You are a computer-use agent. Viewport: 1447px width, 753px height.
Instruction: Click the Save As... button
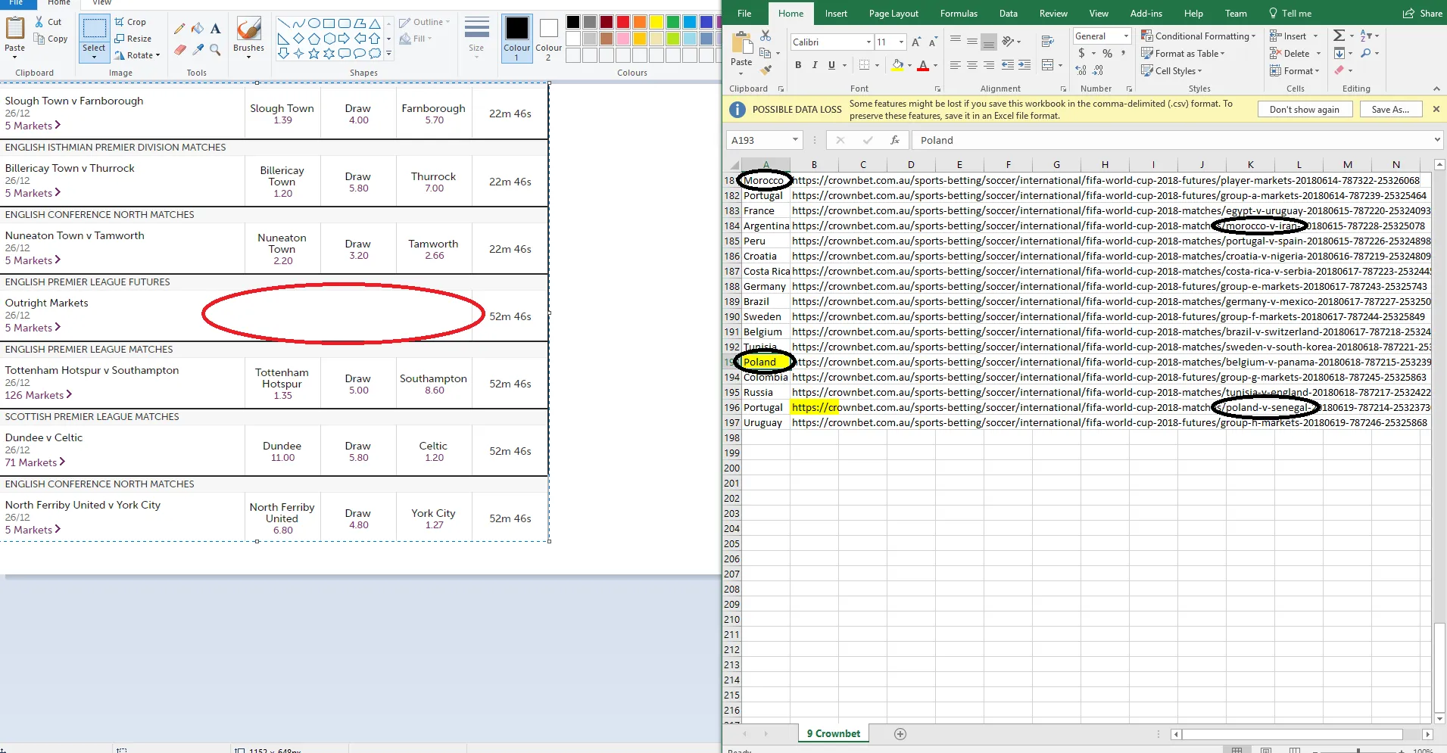(x=1390, y=110)
